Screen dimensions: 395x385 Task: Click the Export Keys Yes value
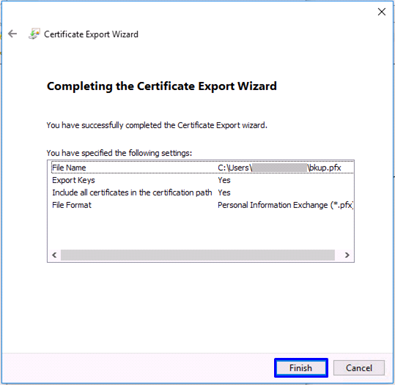[x=224, y=180]
